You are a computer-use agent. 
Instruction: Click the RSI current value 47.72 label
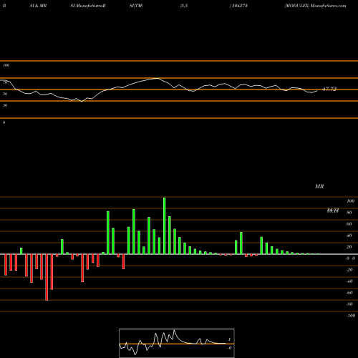329,89
